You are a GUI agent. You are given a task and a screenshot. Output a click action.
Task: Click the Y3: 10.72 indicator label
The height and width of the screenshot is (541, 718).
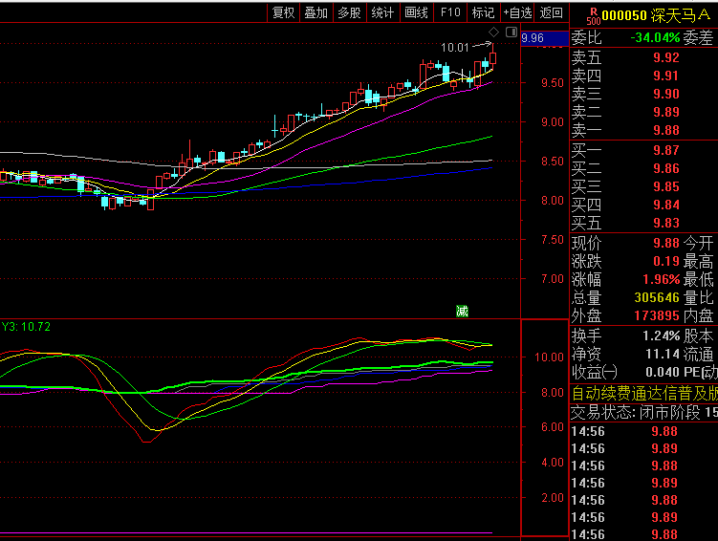pyautogui.click(x=26, y=327)
